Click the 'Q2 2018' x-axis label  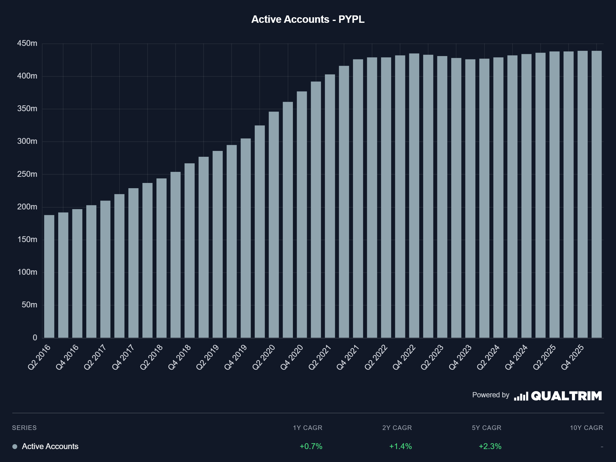[x=151, y=357]
